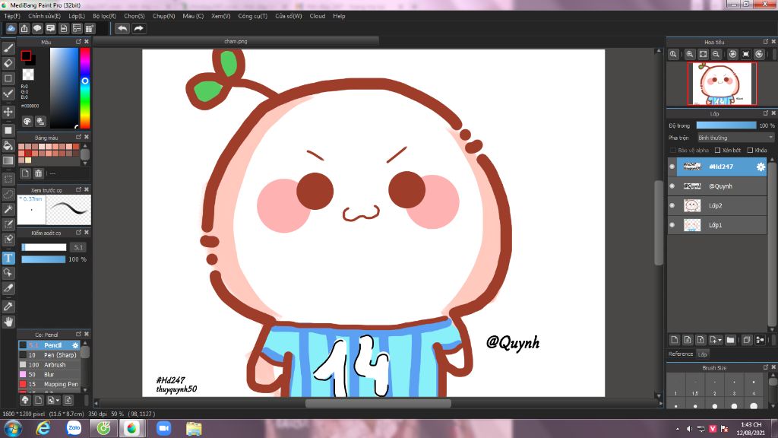778x438 pixels.
Task: Enable the Xén bớt checkbox
Action: tap(717, 150)
